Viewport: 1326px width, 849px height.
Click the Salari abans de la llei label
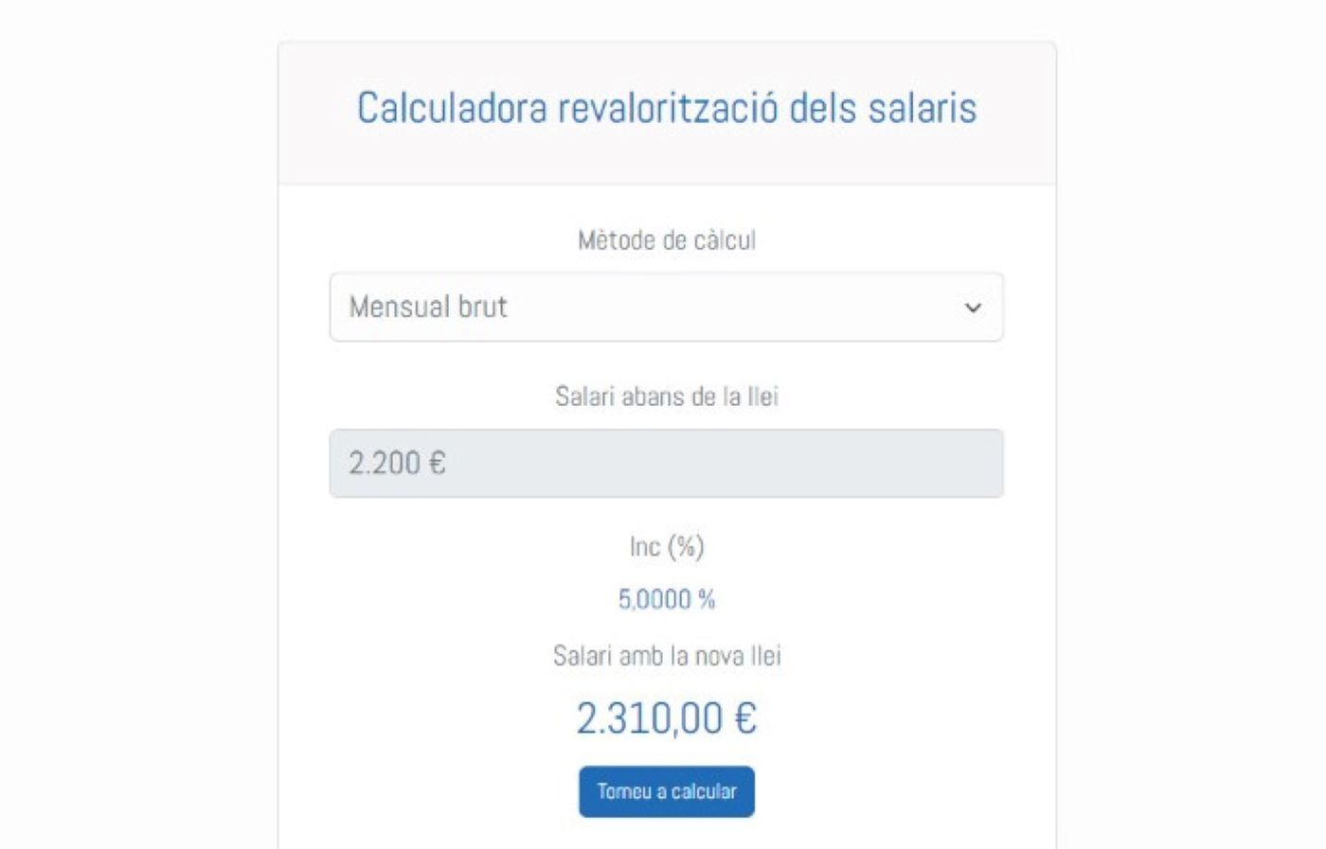[x=666, y=397]
